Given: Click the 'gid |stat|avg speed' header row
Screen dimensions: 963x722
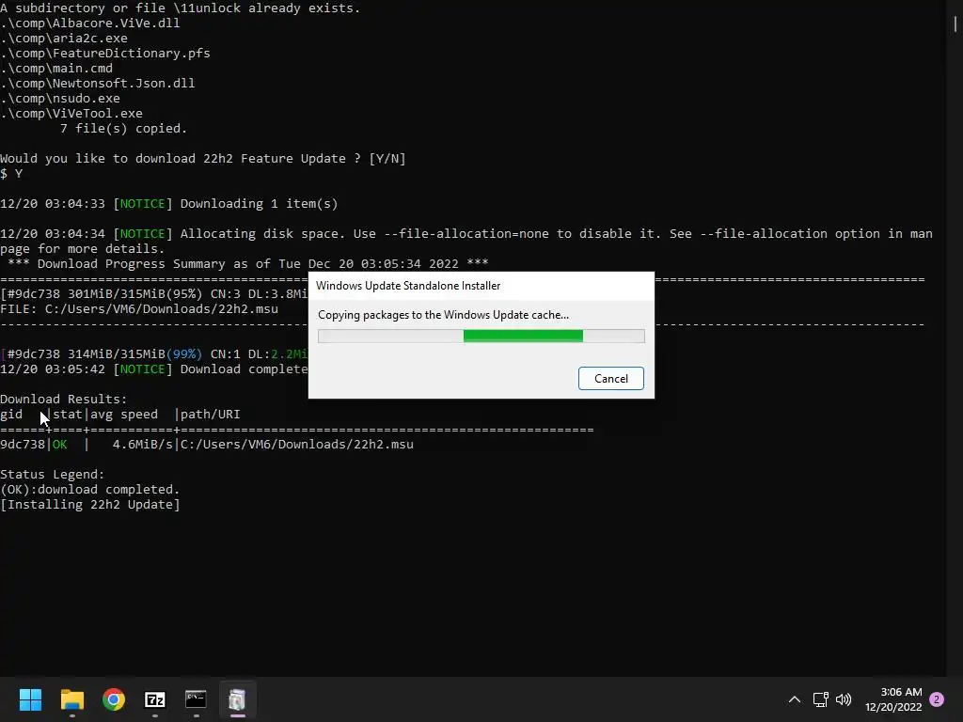Looking at the screenshot, I should [x=120, y=415].
